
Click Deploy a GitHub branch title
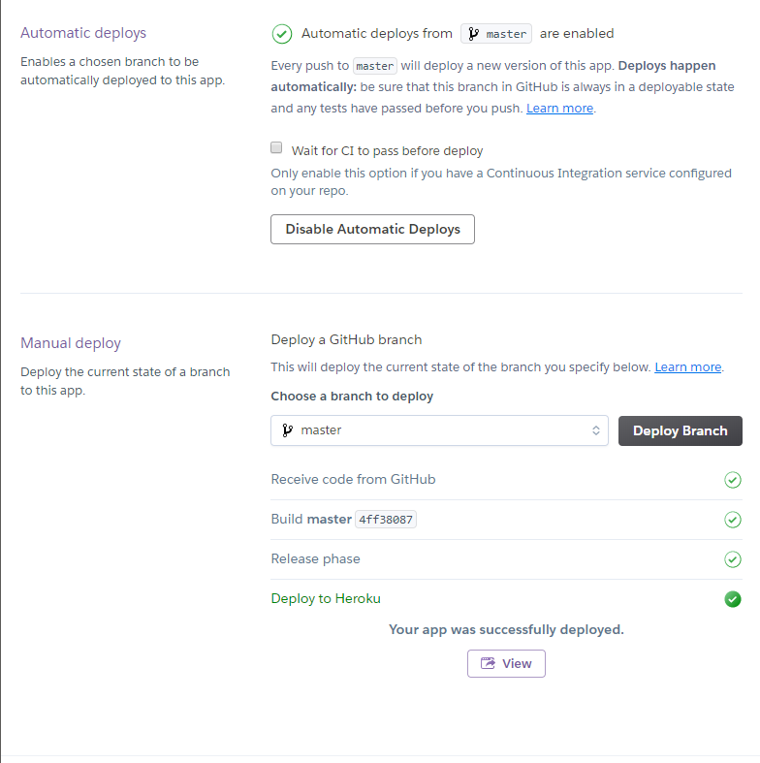346,339
